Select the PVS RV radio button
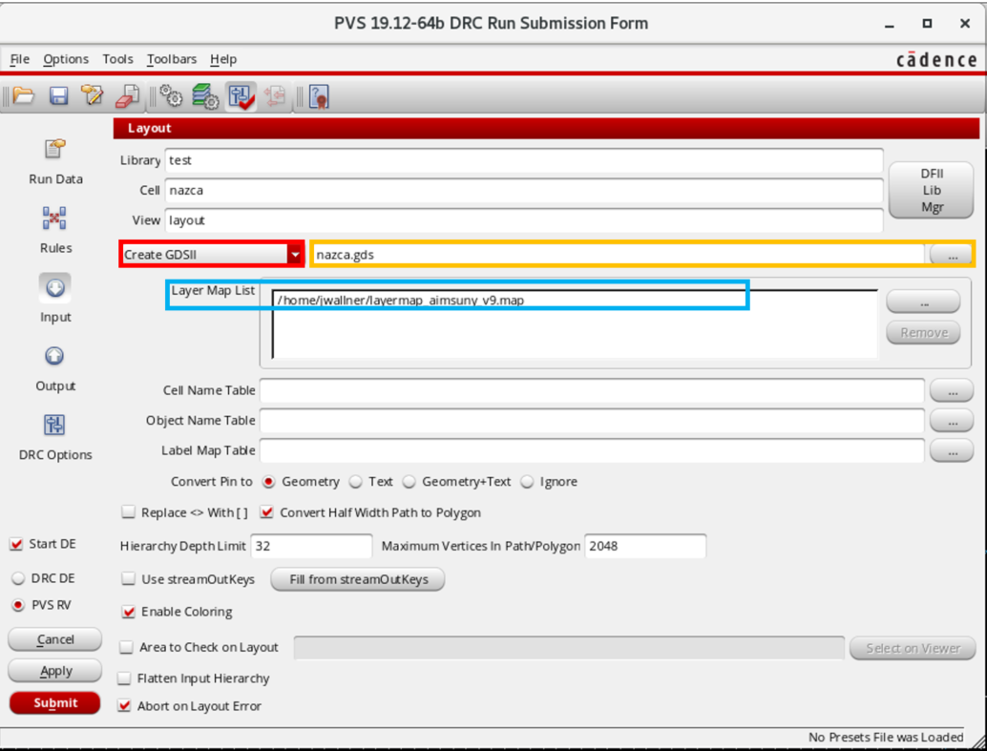This screenshot has width=987, height=751. point(18,605)
